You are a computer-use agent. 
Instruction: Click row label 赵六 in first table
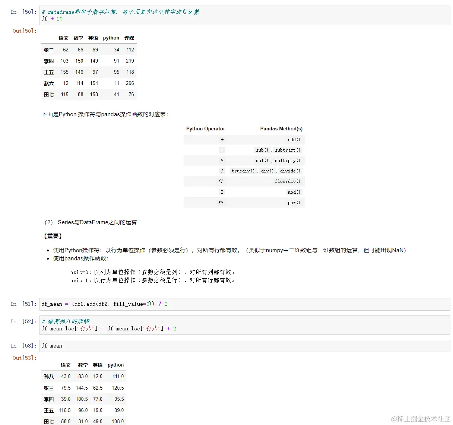[x=49, y=83]
